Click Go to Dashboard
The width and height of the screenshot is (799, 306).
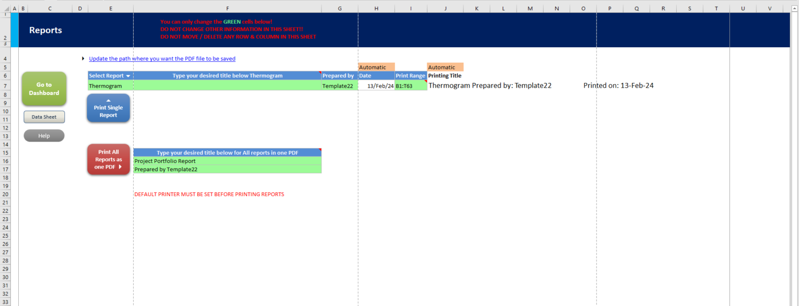44,89
